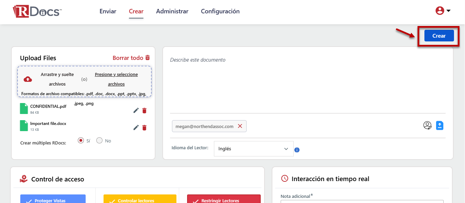Image resolution: width=465 pixels, height=203 pixels.
Task: Click the info icon beside Idioma del Lector
Action: [297, 150]
